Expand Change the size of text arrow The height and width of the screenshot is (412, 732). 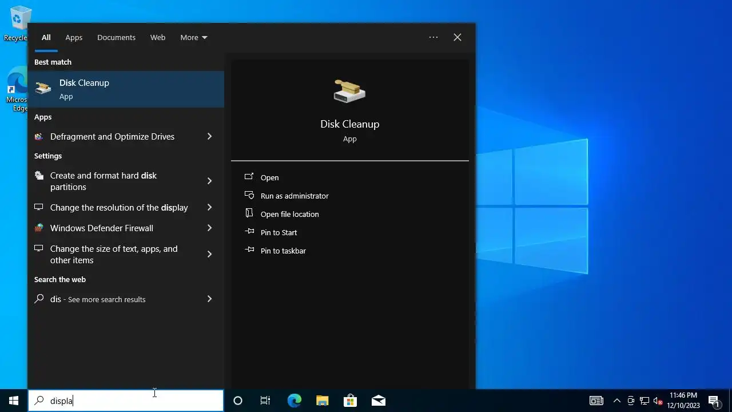(x=209, y=254)
